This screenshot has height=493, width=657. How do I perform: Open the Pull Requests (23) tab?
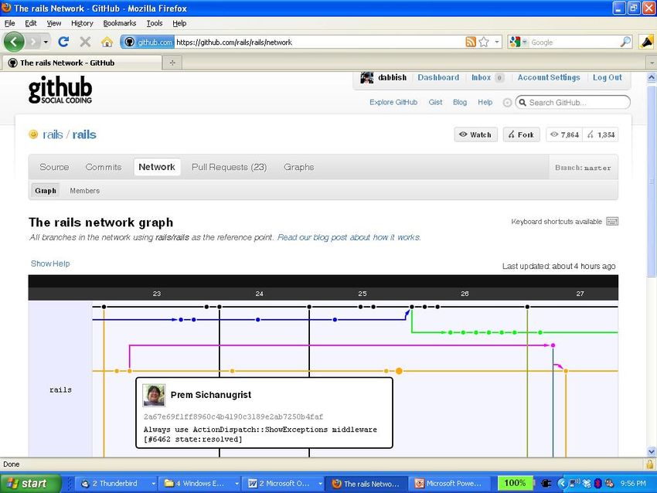230,167
